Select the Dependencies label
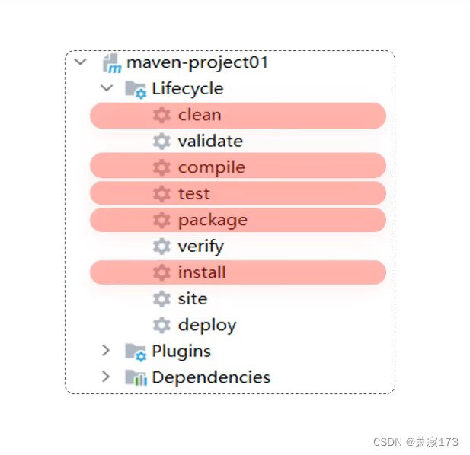This screenshot has width=470, height=455. (211, 377)
